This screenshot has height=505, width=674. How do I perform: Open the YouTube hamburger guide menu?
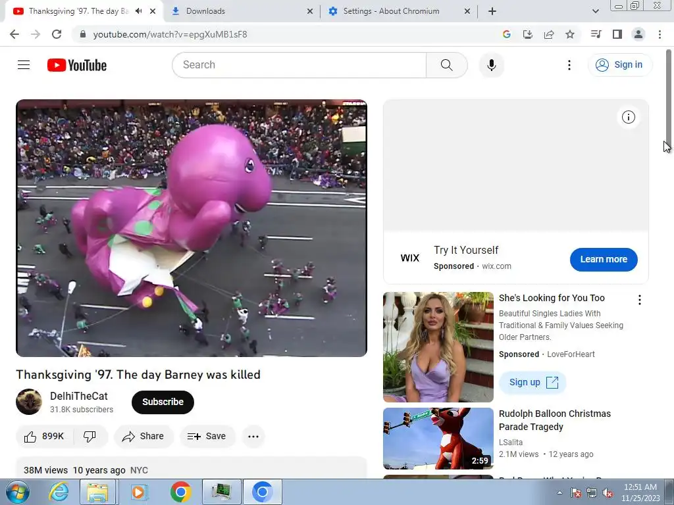tap(24, 65)
